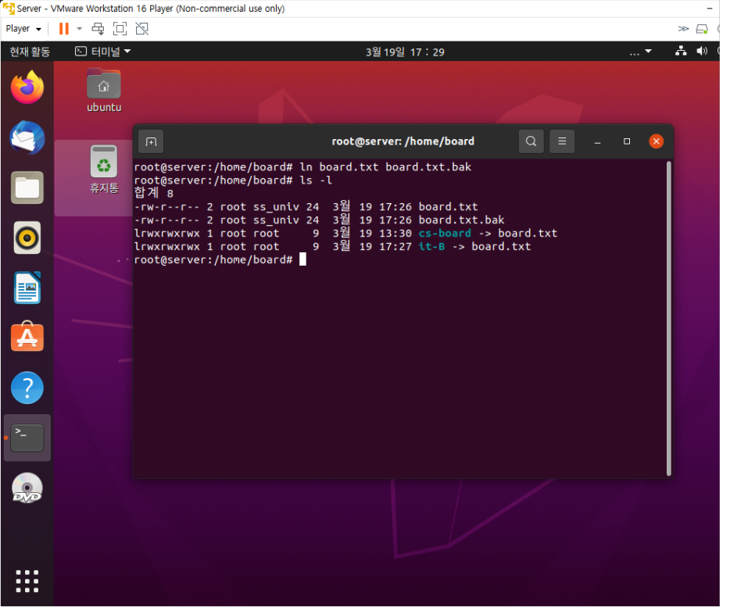Click the 'ln board.txt board.txt.bak' command line
The image size is (755, 607).
(x=303, y=167)
